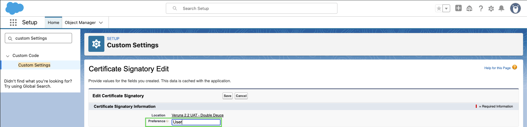527x127 pixels.
Task: Click the Edit Certificate Signatory title text
Action: [x=118, y=96]
